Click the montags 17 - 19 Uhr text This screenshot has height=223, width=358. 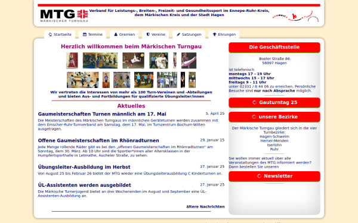pyautogui.click(x=249, y=74)
